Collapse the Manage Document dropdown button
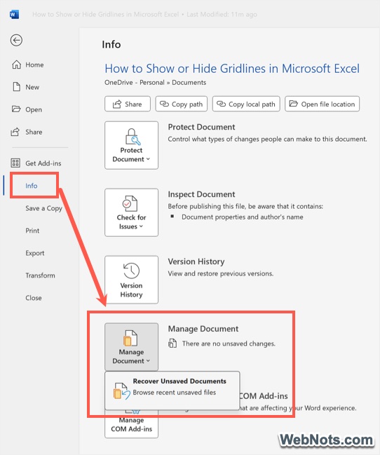The width and height of the screenshot is (380, 455). (131, 347)
